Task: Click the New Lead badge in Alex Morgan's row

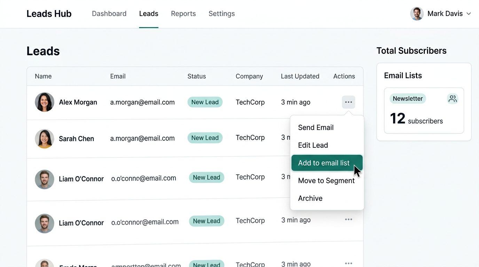Action: coord(205,102)
